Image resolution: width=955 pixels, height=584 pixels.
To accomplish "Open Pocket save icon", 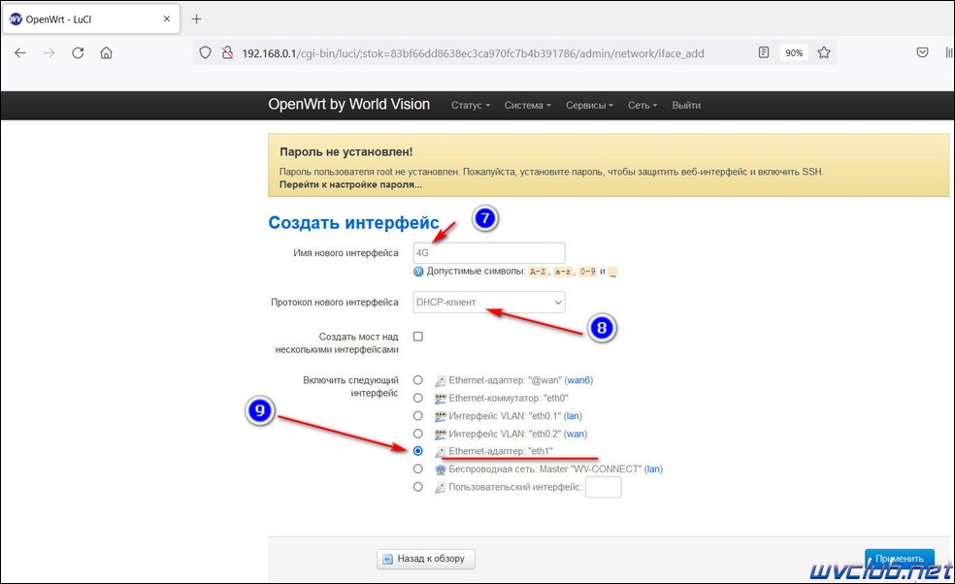I will pyautogui.click(x=922, y=52).
